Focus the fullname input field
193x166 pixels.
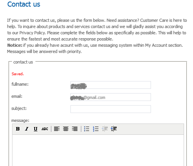[111, 85]
